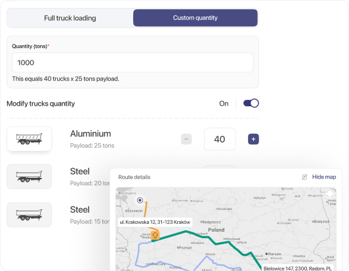Click the Aluminium quantity field showing 40
Viewport: 349px width, 271px height.
point(220,139)
